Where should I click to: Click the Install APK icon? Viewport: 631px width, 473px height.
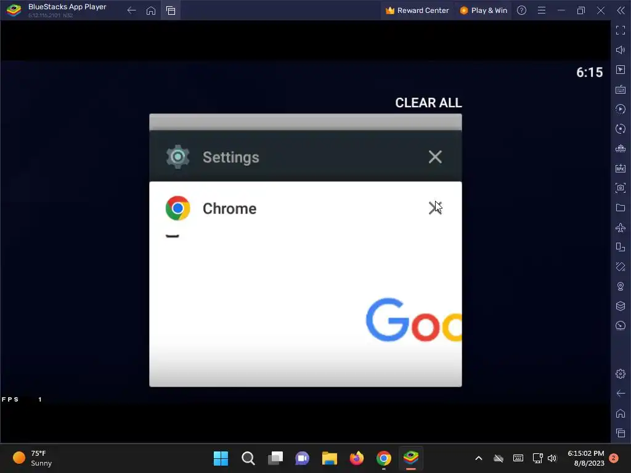pos(621,168)
